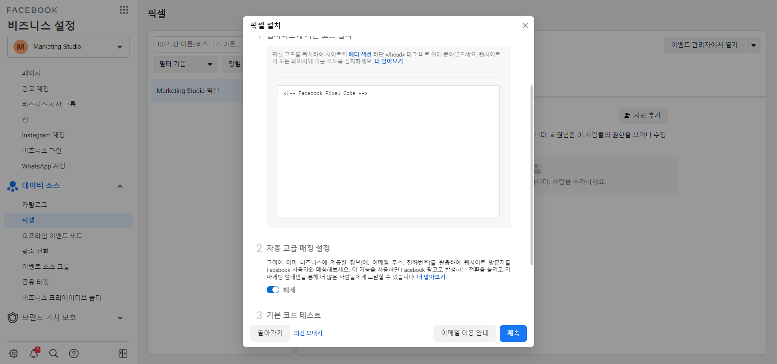Click the 계속 button in the dialog
Image resolution: width=777 pixels, height=364 pixels.
513,333
